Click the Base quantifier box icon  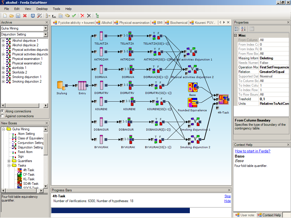pos(192,87)
